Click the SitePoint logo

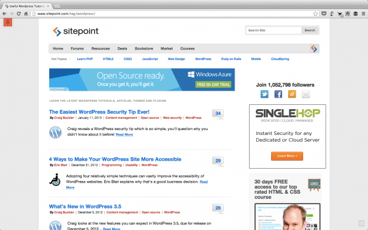point(75,31)
